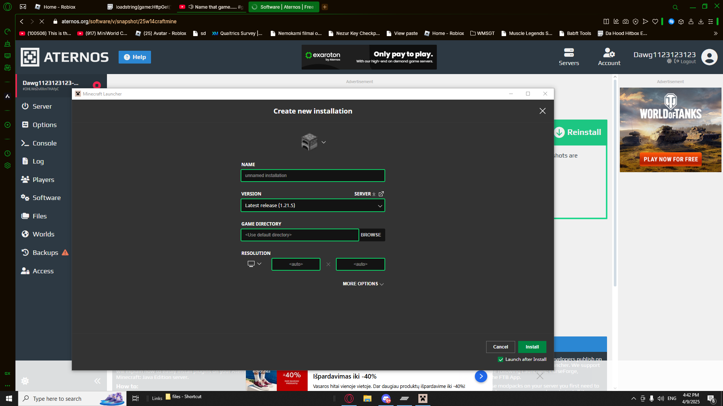Screen dimensions: 723x406
Task: Click the sidebar settings gear icon
Action: click(25, 381)
